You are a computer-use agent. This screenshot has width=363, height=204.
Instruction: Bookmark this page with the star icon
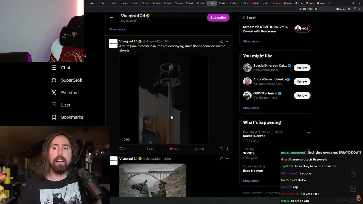[x=316, y=9]
